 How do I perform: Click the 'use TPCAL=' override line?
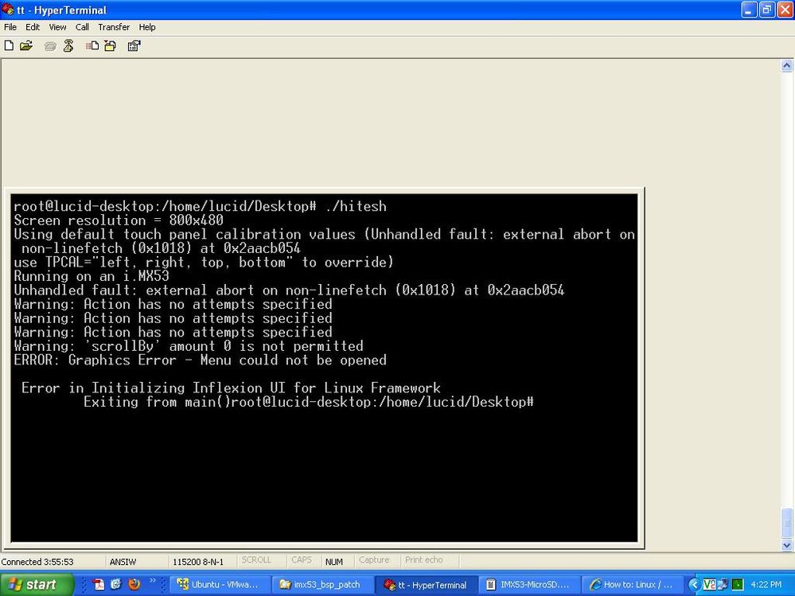pos(204,262)
